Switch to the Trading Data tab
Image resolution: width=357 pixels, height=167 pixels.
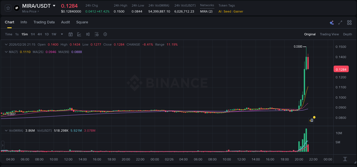pos(44,22)
